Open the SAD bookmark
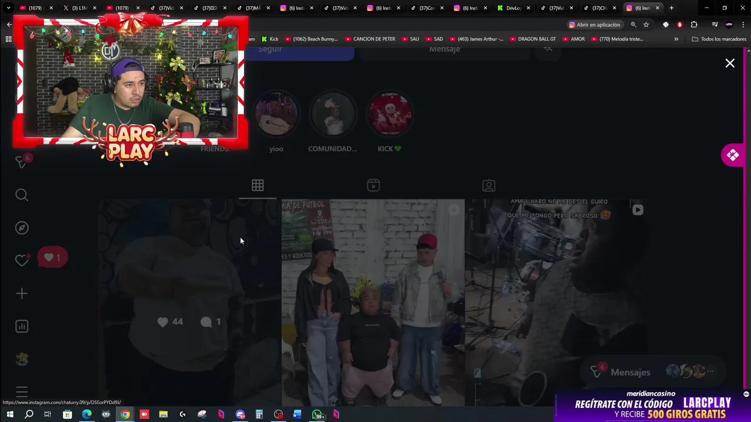The image size is (751, 422). coord(434,39)
